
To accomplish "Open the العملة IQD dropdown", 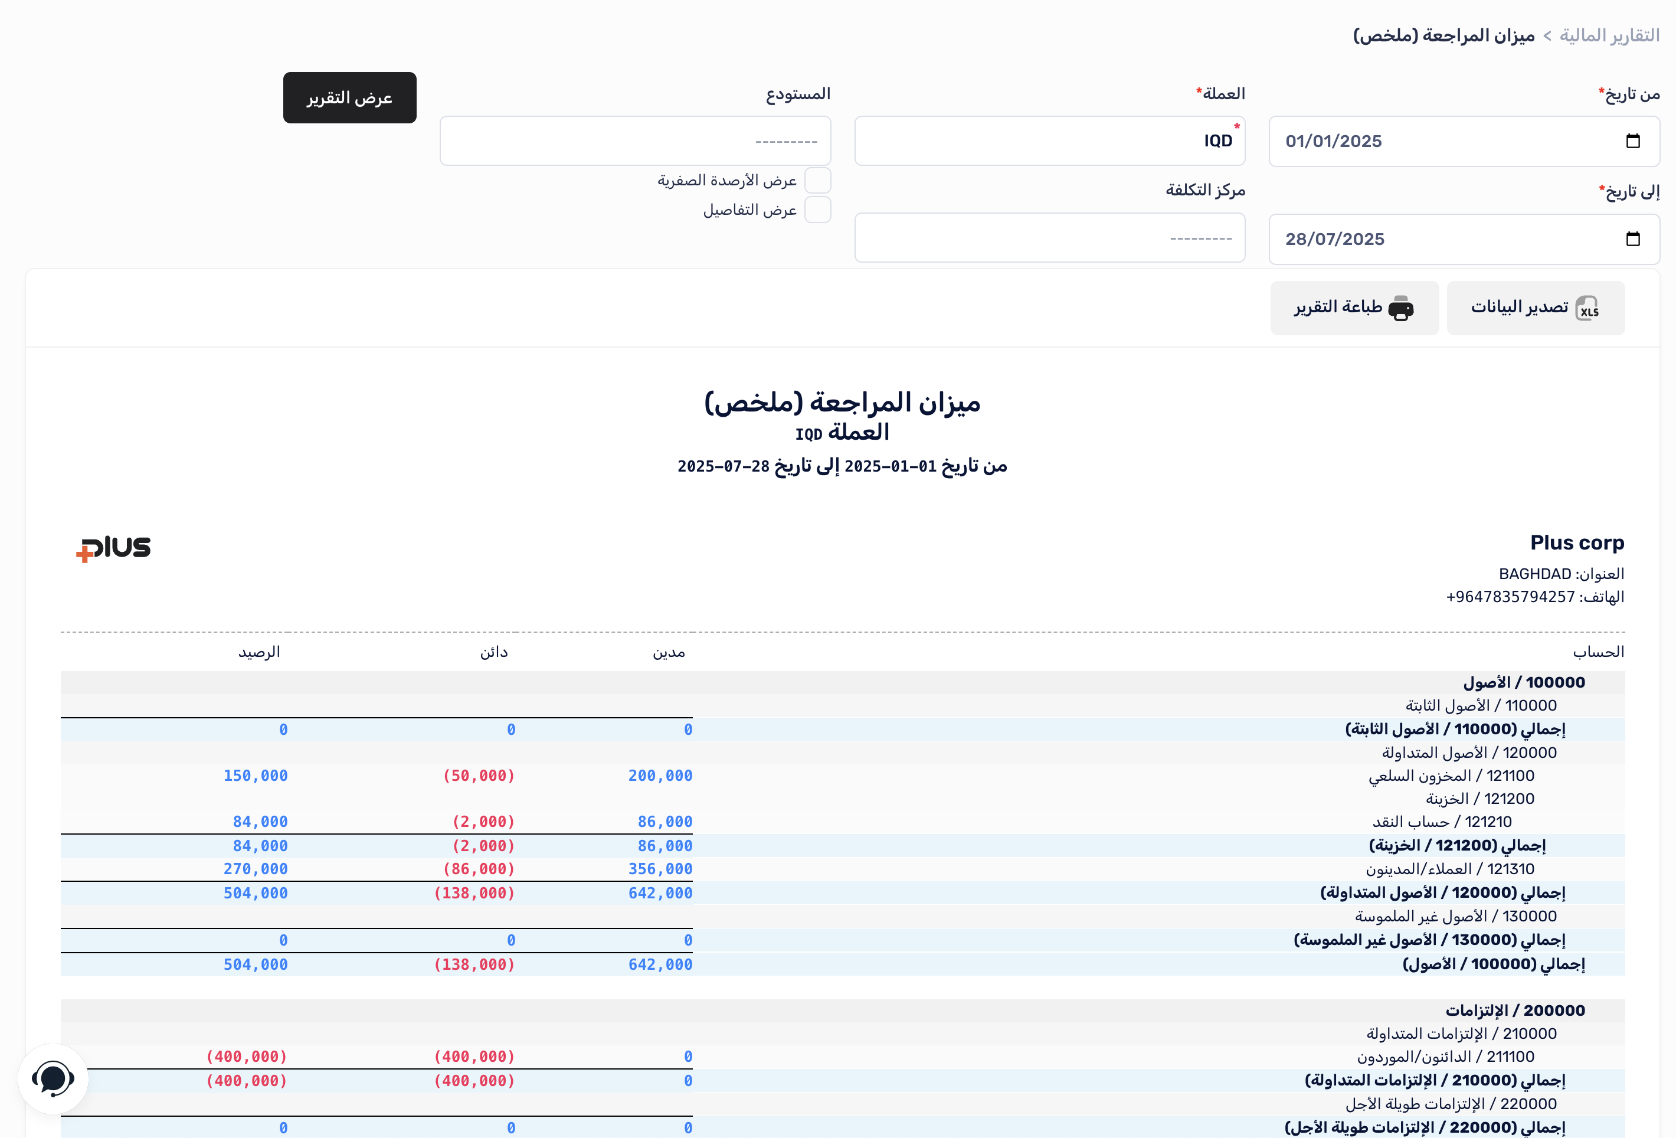I will point(1049,141).
